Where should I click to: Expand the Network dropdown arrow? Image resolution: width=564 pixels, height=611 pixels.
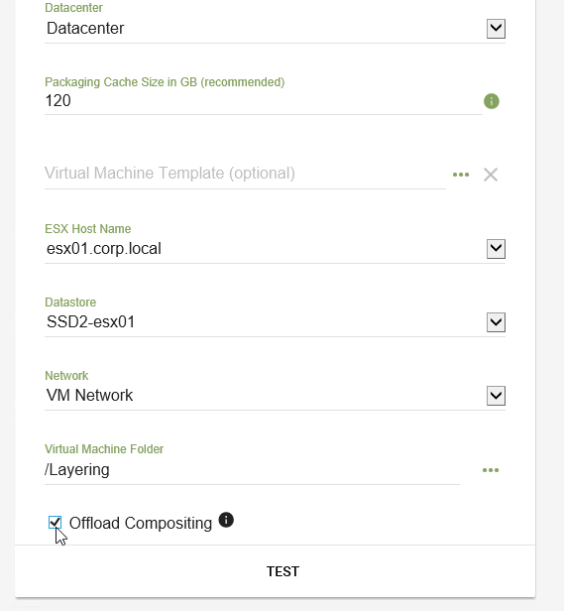tap(496, 396)
